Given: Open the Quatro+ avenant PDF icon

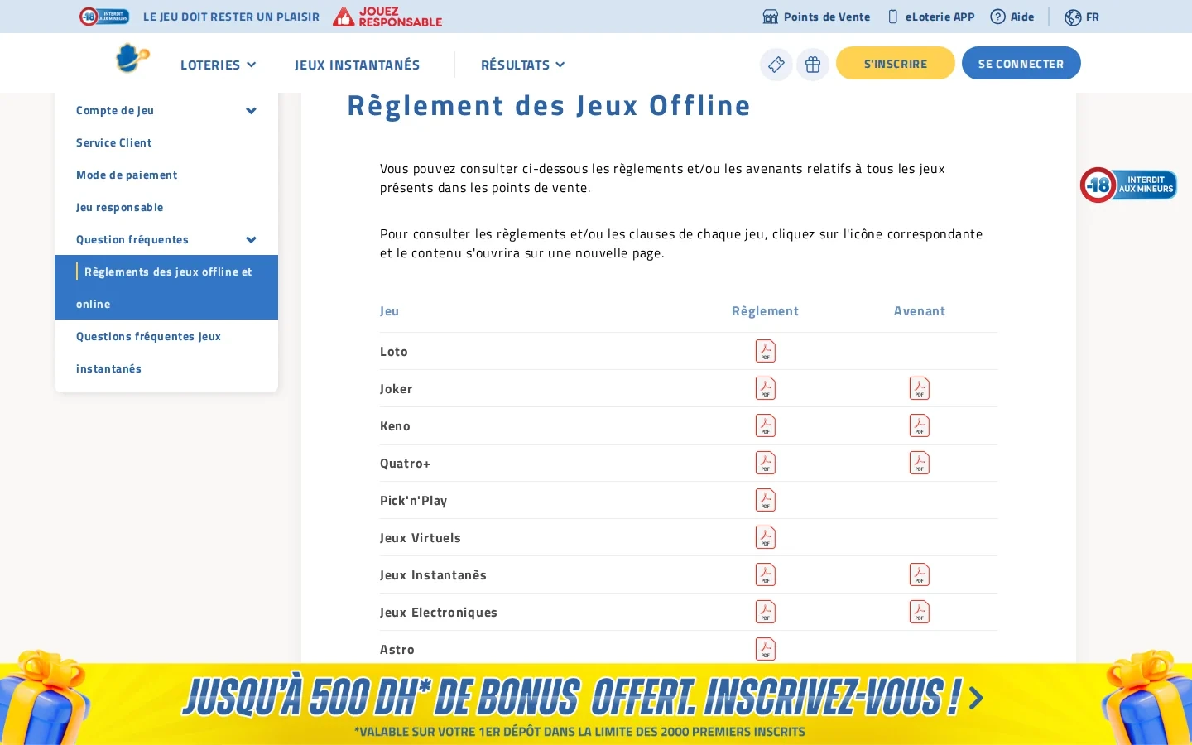Looking at the screenshot, I should coord(920,463).
